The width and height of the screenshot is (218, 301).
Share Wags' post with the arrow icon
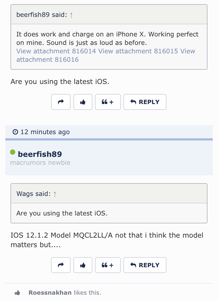pos(61,102)
